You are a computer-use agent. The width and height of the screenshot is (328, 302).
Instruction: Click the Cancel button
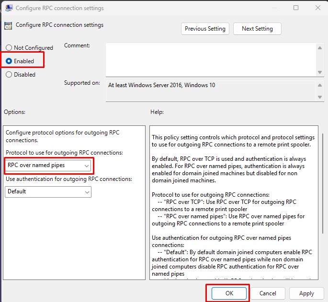click(268, 293)
